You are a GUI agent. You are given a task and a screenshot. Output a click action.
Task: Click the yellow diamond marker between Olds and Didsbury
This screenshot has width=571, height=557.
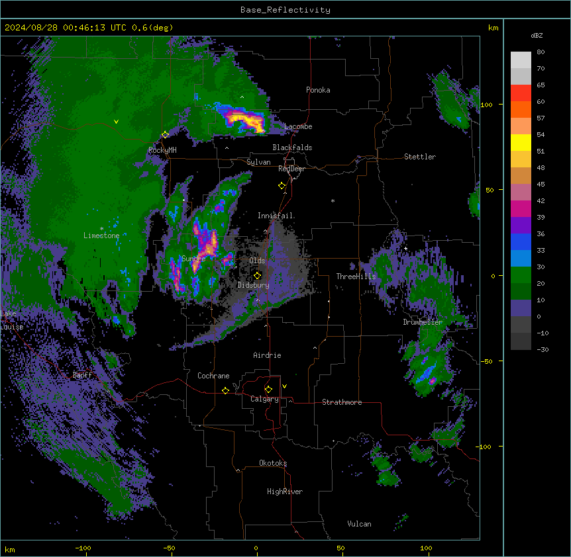point(258,275)
